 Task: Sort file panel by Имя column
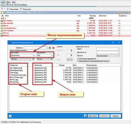[7, 16]
